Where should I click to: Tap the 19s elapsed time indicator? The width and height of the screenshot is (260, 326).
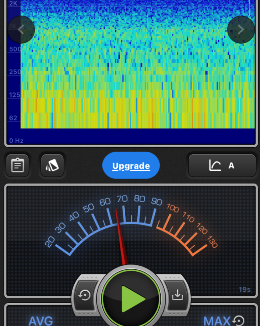pyautogui.click(x=244, y=290)
